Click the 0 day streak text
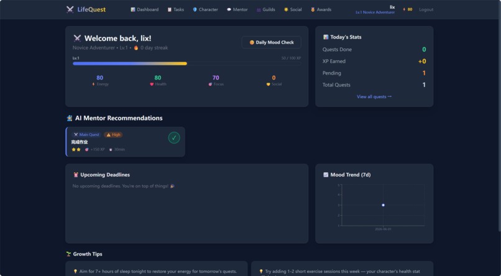 [154, 48]
